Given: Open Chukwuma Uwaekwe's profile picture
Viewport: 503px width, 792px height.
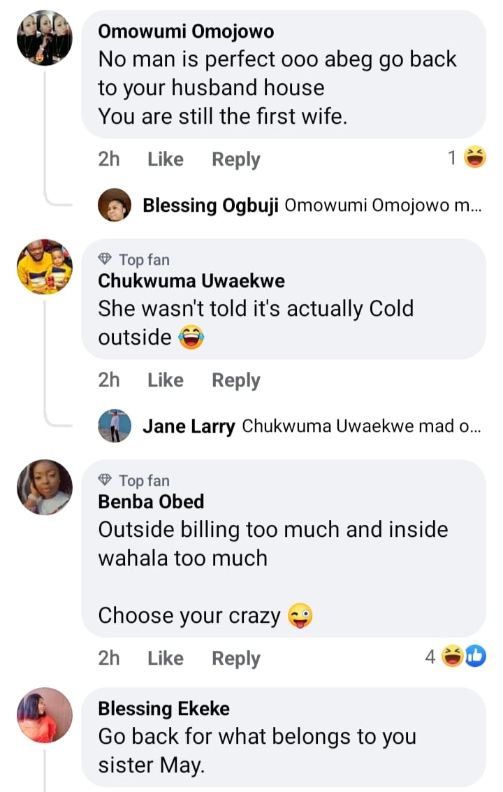Looking at the screenshot, I should (44, 266).
